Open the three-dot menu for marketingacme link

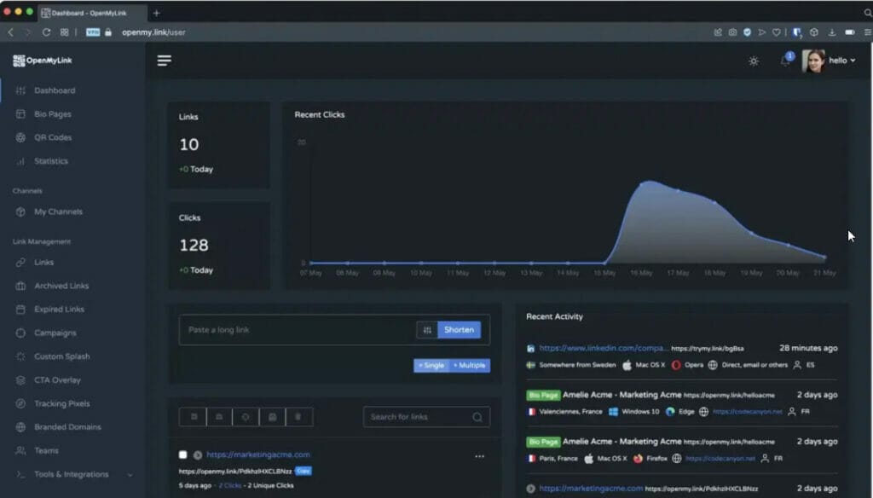[x=479, y=456]
